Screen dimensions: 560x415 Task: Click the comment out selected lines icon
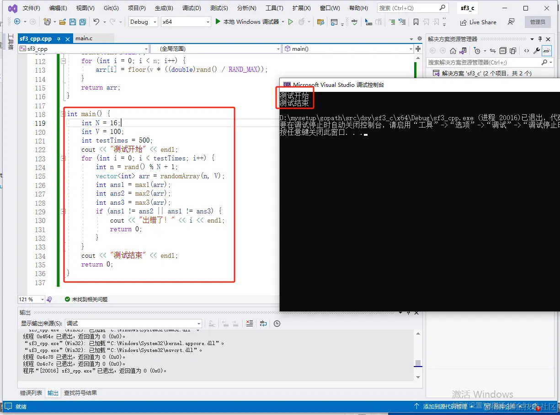tap(392, 22)
